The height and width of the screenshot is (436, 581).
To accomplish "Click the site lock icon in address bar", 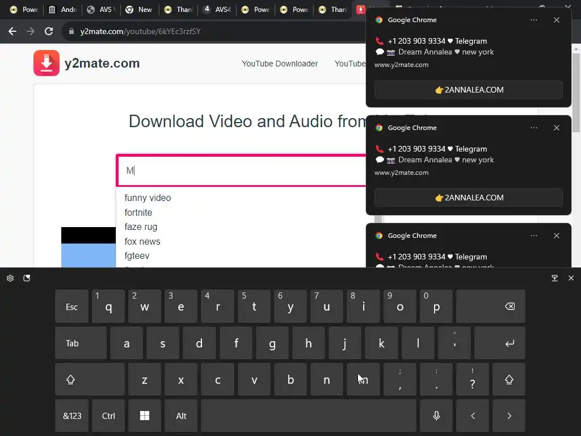I will (71, 32).
